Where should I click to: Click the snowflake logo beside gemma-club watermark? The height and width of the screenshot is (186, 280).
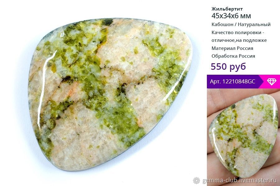[x=196, y=180]
